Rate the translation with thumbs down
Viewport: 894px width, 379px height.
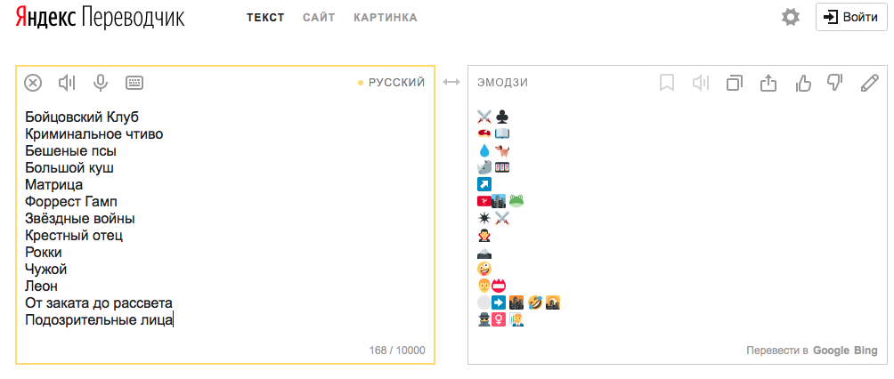click(835, 83)
